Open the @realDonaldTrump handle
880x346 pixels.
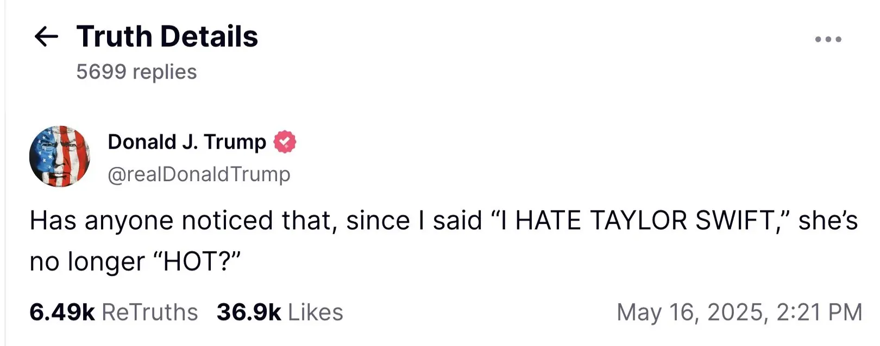tap(198, 174)
